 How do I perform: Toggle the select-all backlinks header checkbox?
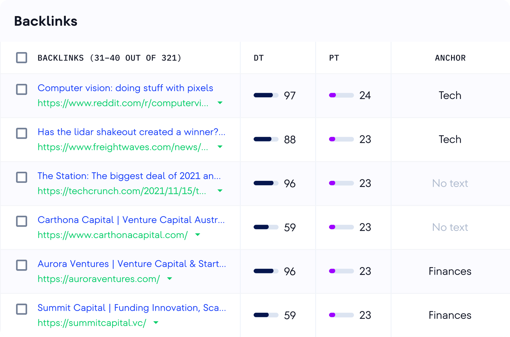click(22, 58)
